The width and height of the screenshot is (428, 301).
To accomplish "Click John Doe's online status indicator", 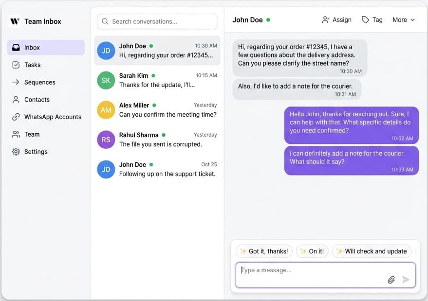I will point(268,20).
